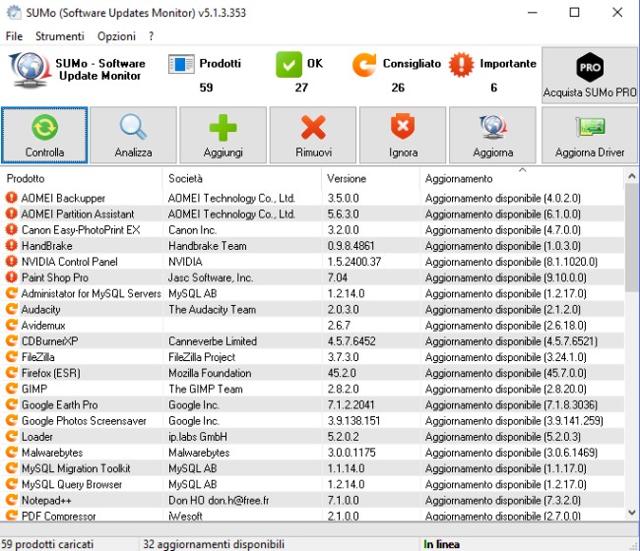Click the Aggiungi green plus button

pos(223,135)
